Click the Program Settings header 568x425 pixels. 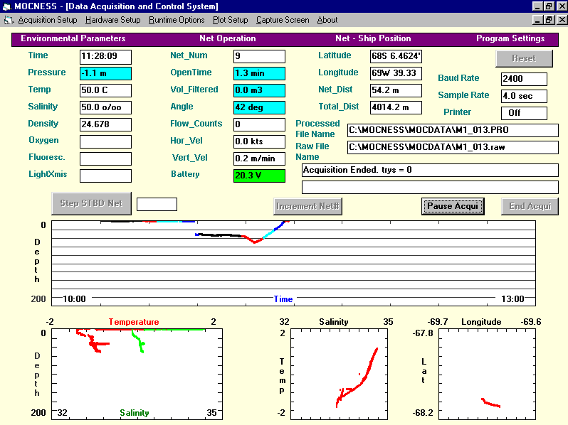point(510,38)
